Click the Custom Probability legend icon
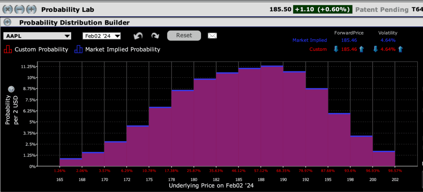This screenshot has width=423, height=192. point(8,49)
